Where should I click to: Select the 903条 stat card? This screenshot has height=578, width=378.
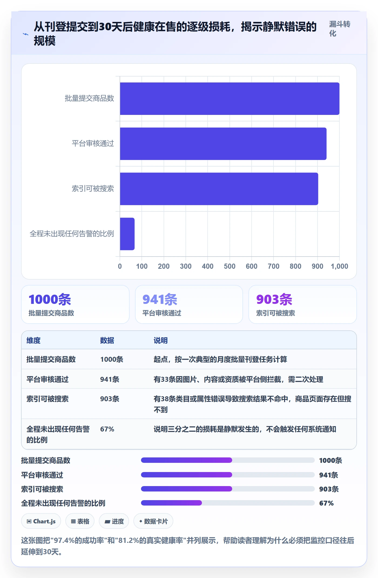(x=303, y=304)
